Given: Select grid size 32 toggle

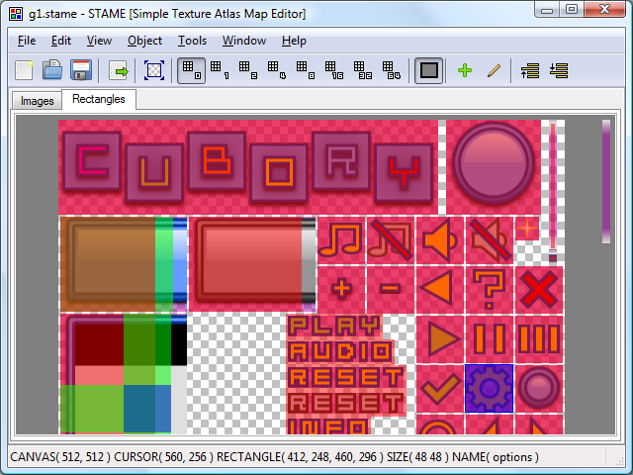Looking at the screenshot, I should click(x=363, y=70).
